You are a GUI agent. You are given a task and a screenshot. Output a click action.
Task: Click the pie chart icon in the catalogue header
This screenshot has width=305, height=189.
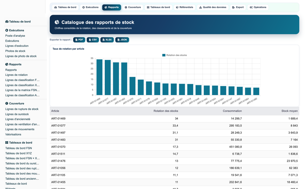tap(57, 22)
